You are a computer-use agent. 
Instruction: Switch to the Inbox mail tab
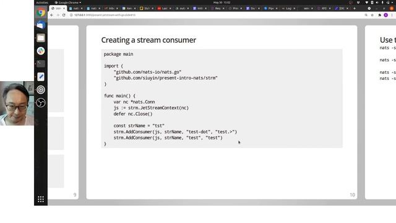(x=111, y=8)
